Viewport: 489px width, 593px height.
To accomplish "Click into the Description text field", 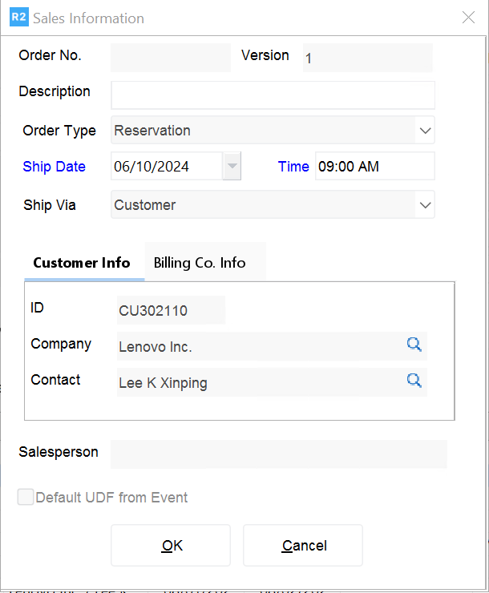I will [x=273, y=95].
